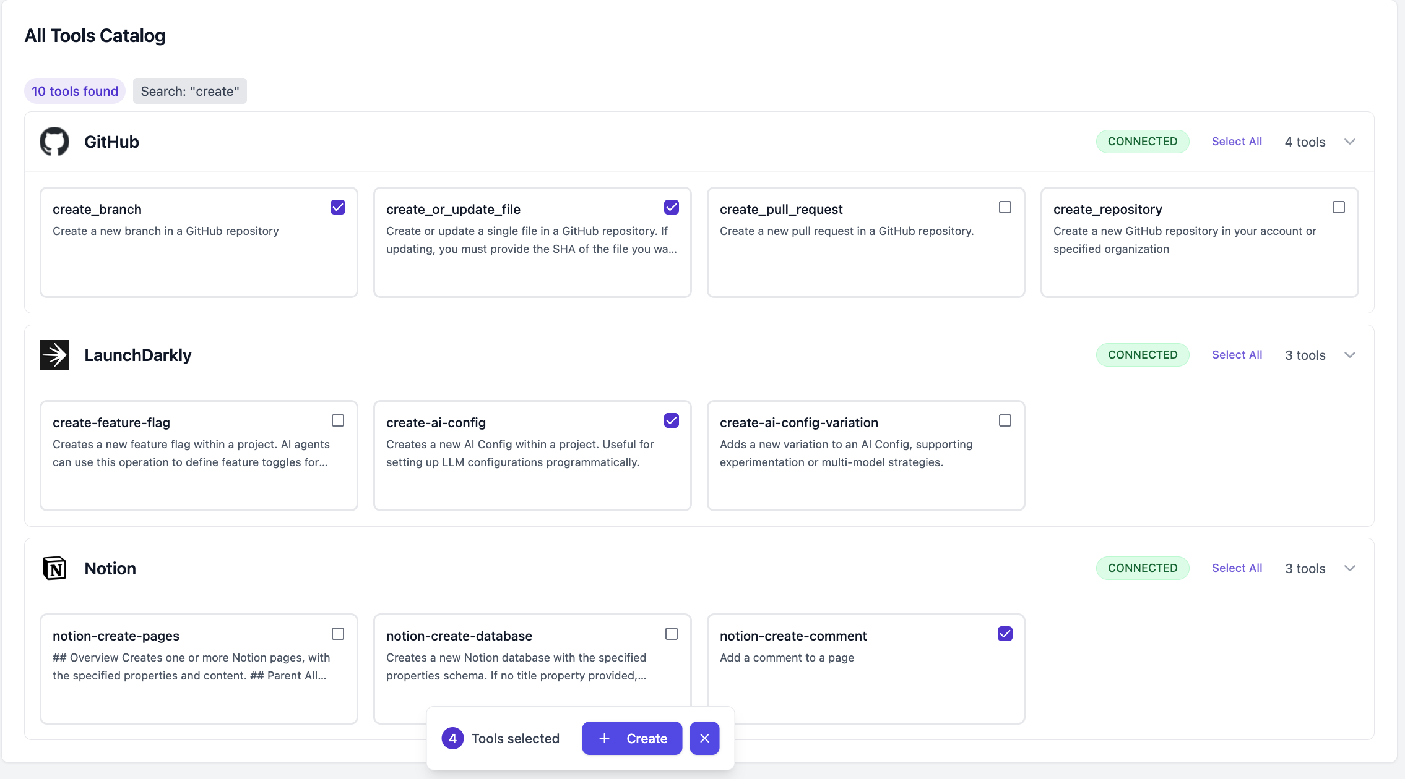Click the plus icon on Create button
The image size is (1405, 779).
[605, 738]
